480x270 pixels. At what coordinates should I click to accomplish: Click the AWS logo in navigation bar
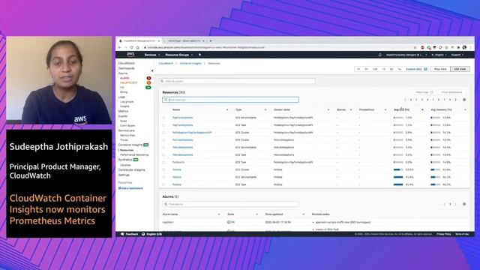point(130,55)
